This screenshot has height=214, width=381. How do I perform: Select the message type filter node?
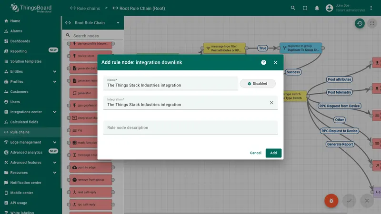point(224,48)
